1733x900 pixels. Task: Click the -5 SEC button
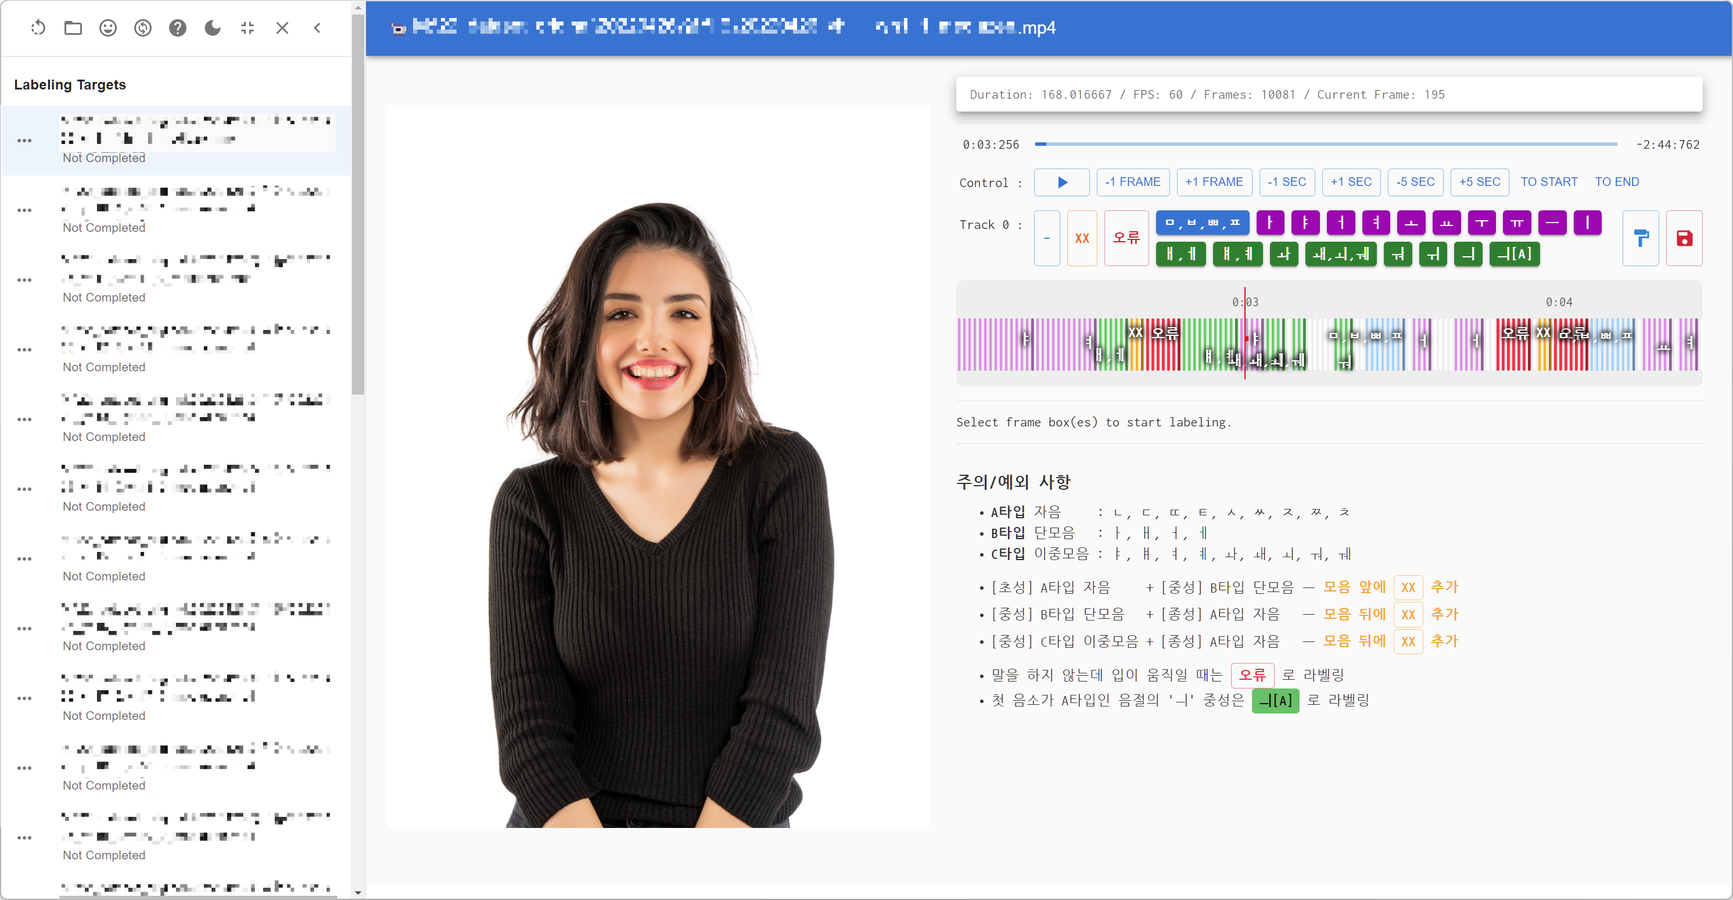click(1415, 182)
